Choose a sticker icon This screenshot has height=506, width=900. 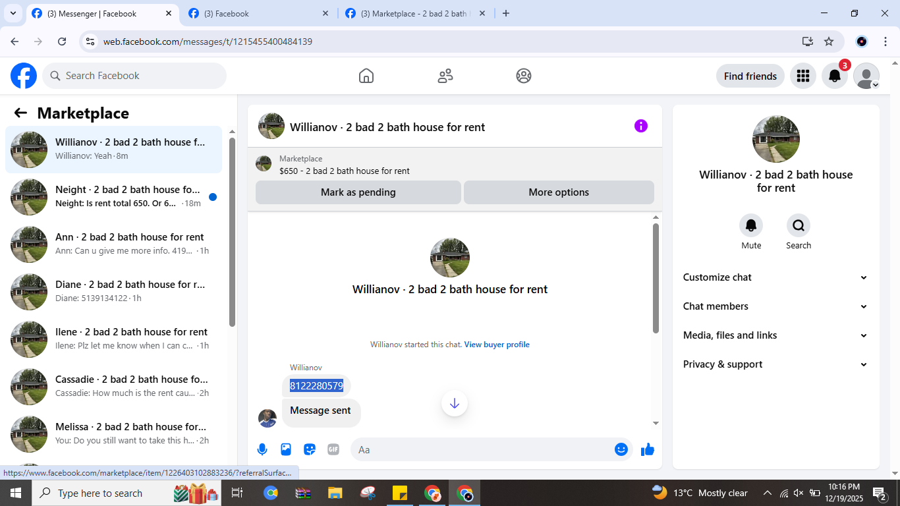click(x=310, y=449)
